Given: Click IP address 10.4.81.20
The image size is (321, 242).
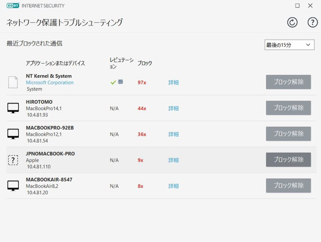Looking at the screenshot, I should (x=37, y=193).
